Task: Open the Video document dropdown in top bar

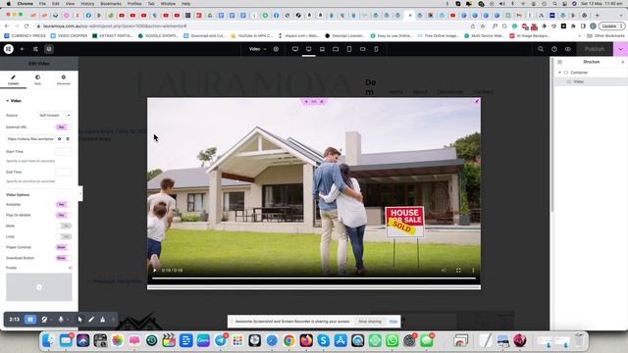Action: (x=257, y=49)
